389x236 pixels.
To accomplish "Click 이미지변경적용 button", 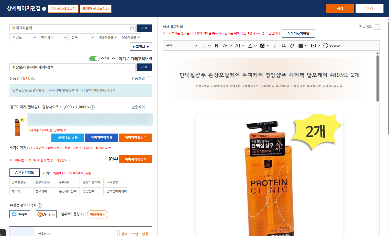I will tap(102, 138).
